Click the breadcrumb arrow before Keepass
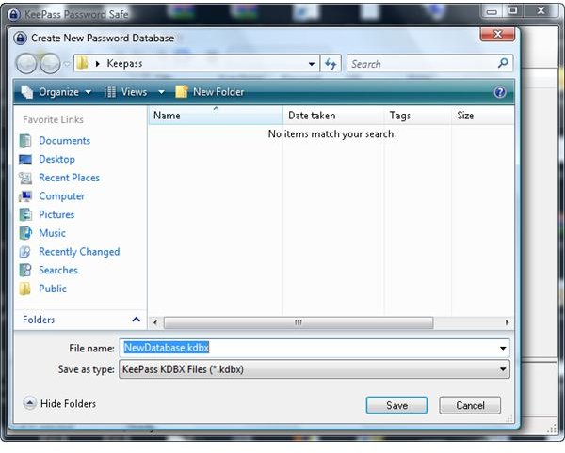 click(97, 64)
